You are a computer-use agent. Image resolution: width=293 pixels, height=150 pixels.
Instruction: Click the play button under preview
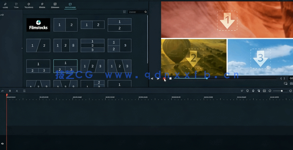(x=158, y=79)
